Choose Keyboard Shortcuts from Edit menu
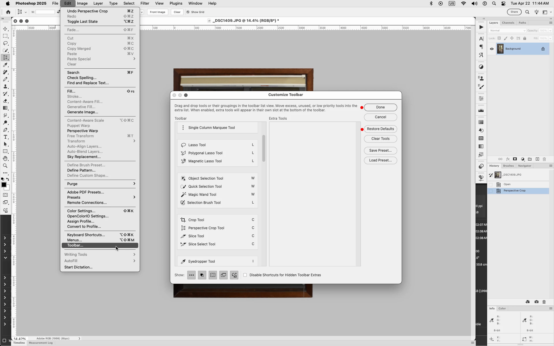 86,235
